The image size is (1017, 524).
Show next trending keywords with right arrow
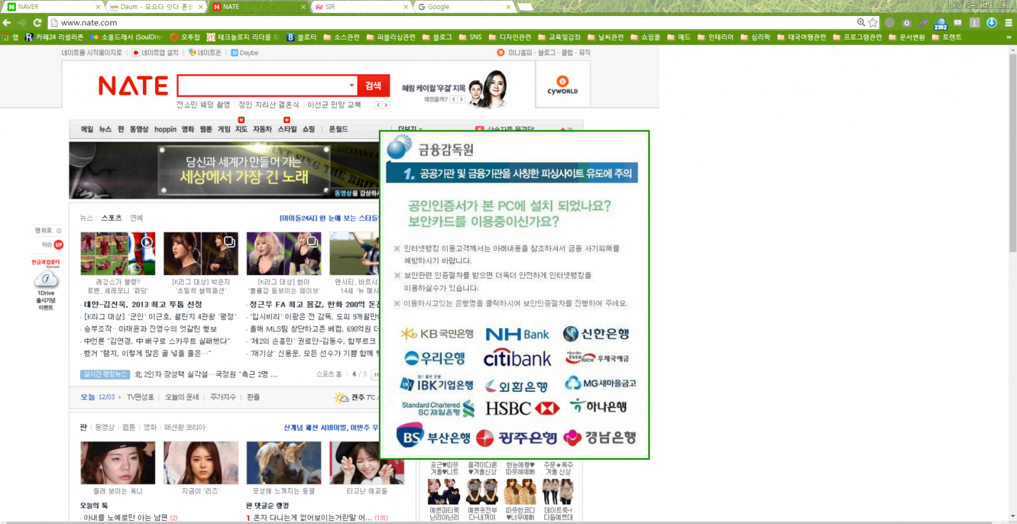(x=386, y=105)
